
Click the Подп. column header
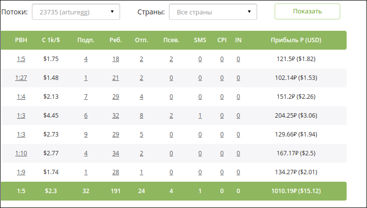[86, 40]
